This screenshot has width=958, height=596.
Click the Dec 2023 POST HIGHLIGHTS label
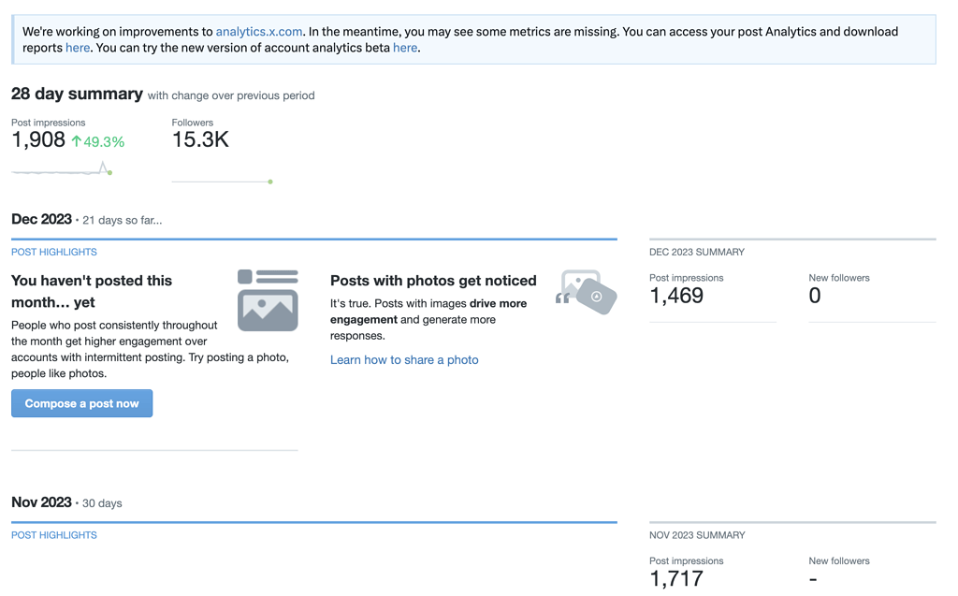[54, 252]
